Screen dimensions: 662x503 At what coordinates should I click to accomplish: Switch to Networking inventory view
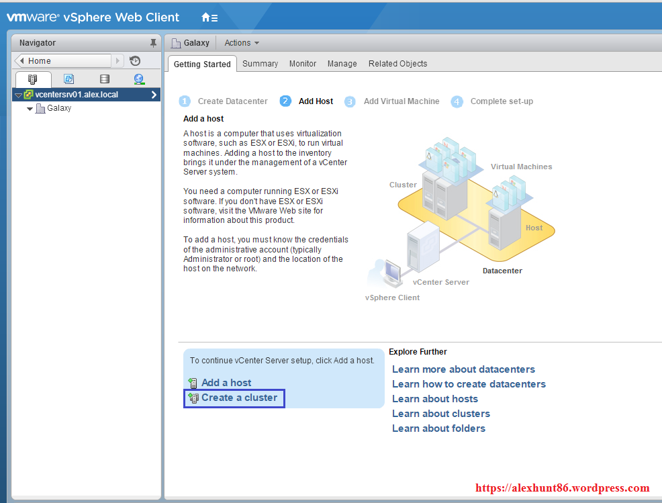(x=139, y=79)
